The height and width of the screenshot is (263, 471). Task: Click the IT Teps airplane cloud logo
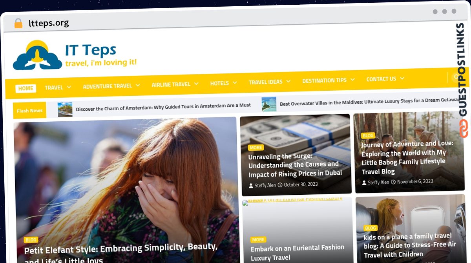click(x=37, y=55)
